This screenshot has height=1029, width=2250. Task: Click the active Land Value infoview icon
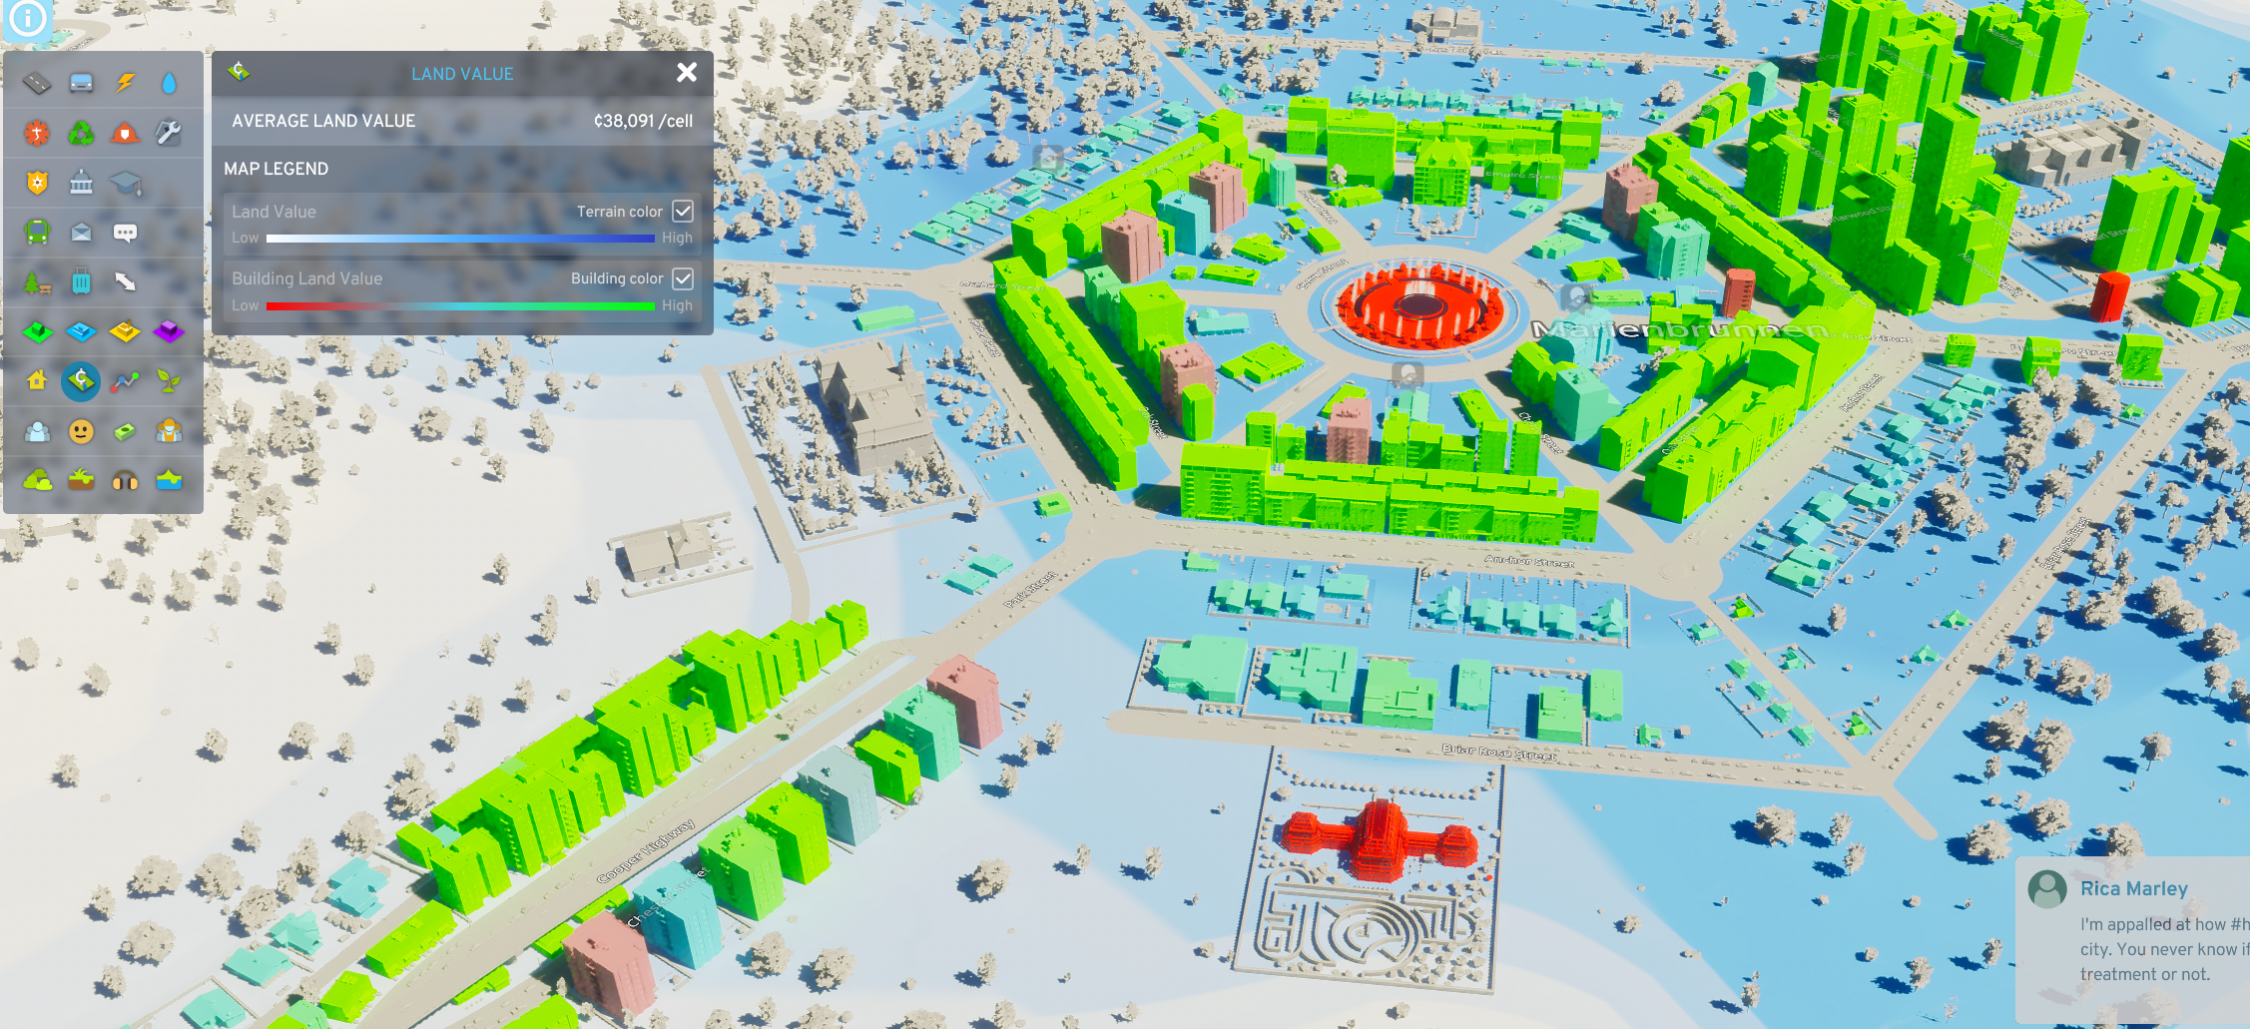[x=81, y=380]
